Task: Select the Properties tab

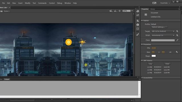Action: click(145, 9)
